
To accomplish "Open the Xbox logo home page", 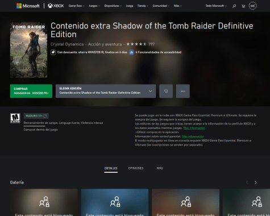I will tap(56, 6).
